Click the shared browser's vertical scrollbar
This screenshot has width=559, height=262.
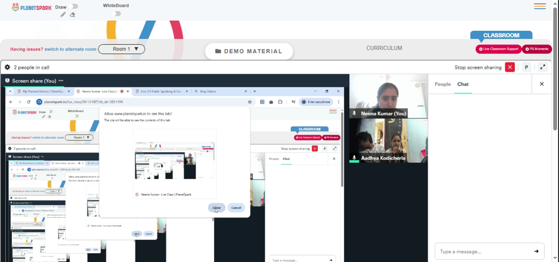(x=342, y=150)
